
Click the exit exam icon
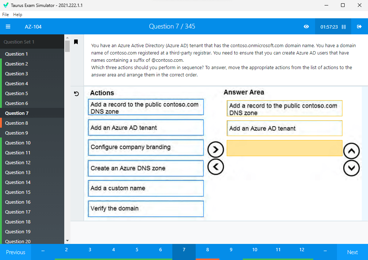(359, 27)
